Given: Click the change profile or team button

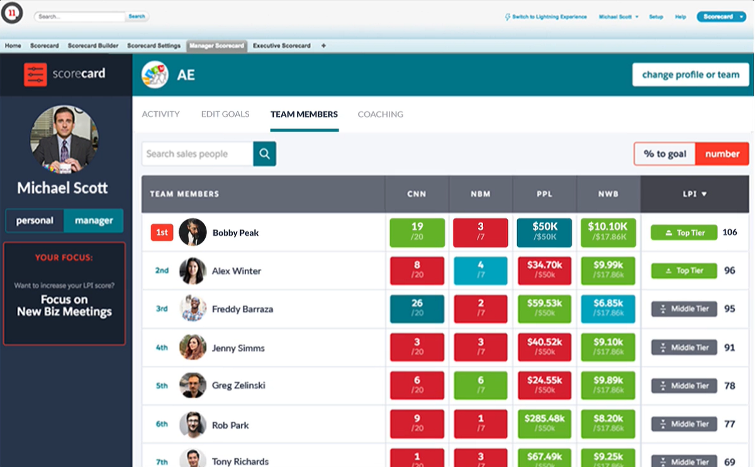Looking at the screenshot, I should (x=690, y=74).
